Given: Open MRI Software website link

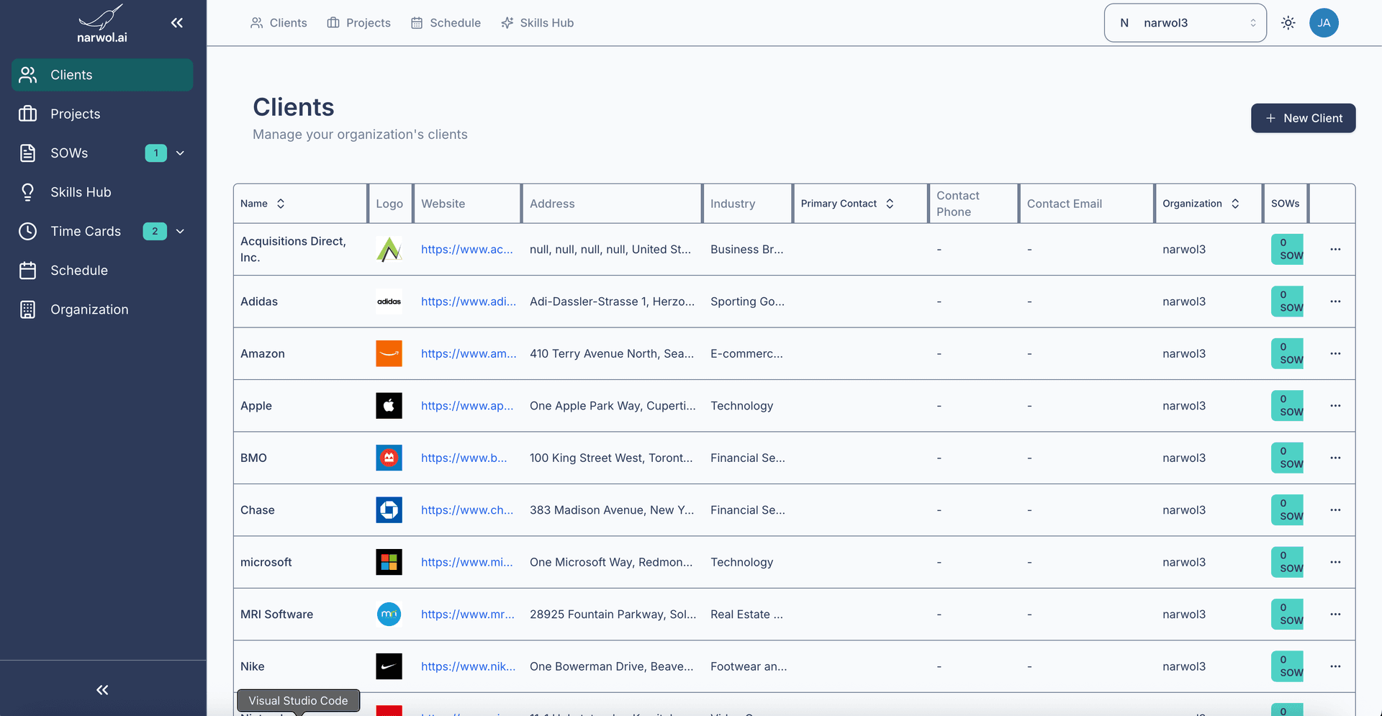Looking at the screenshot, I should (468, 615).
